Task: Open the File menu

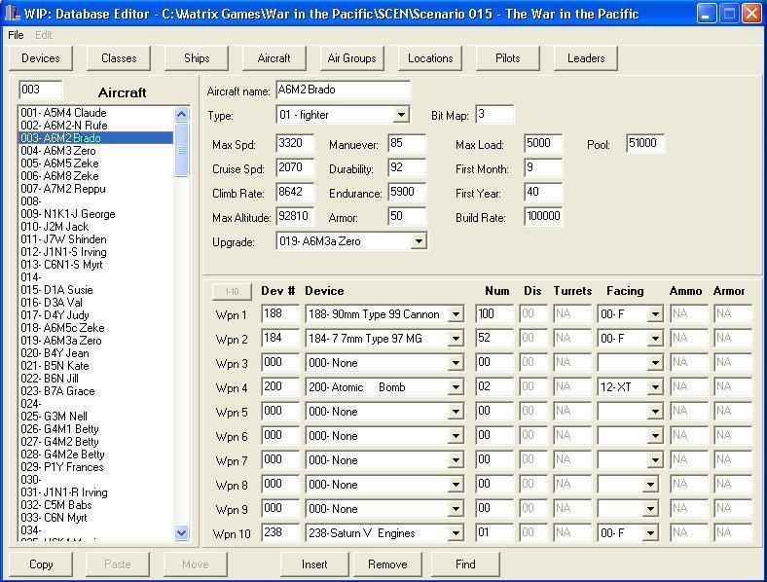Action: tap(16, 35)
